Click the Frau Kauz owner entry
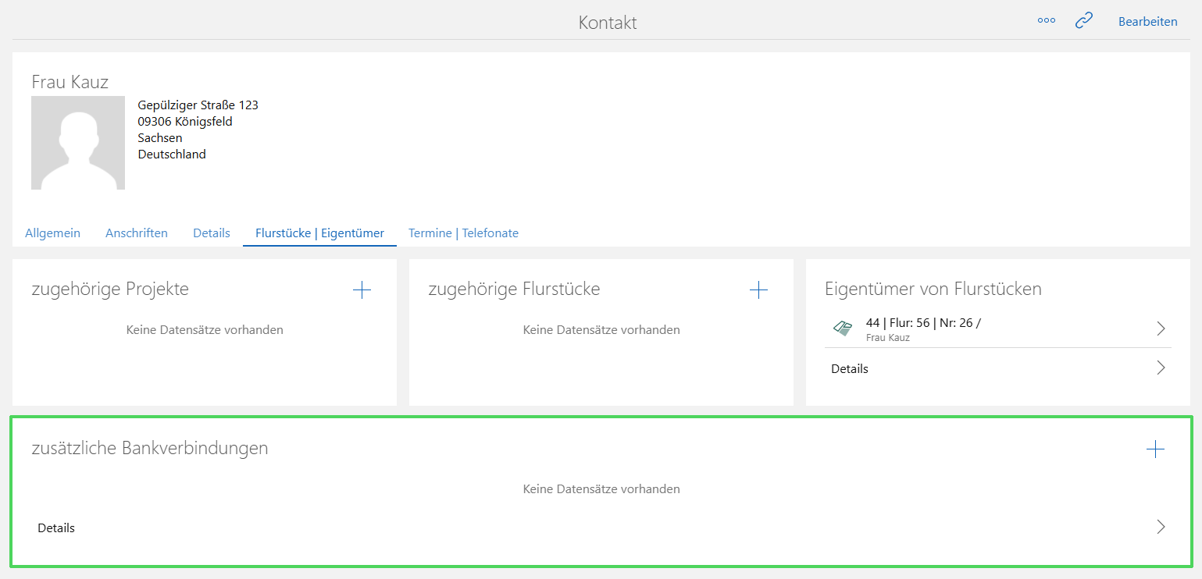This screenshot has width=1202, height=579. point(887,337)
